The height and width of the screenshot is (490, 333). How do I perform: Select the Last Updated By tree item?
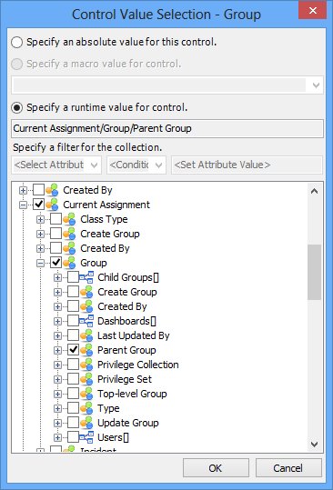point(134,335)
